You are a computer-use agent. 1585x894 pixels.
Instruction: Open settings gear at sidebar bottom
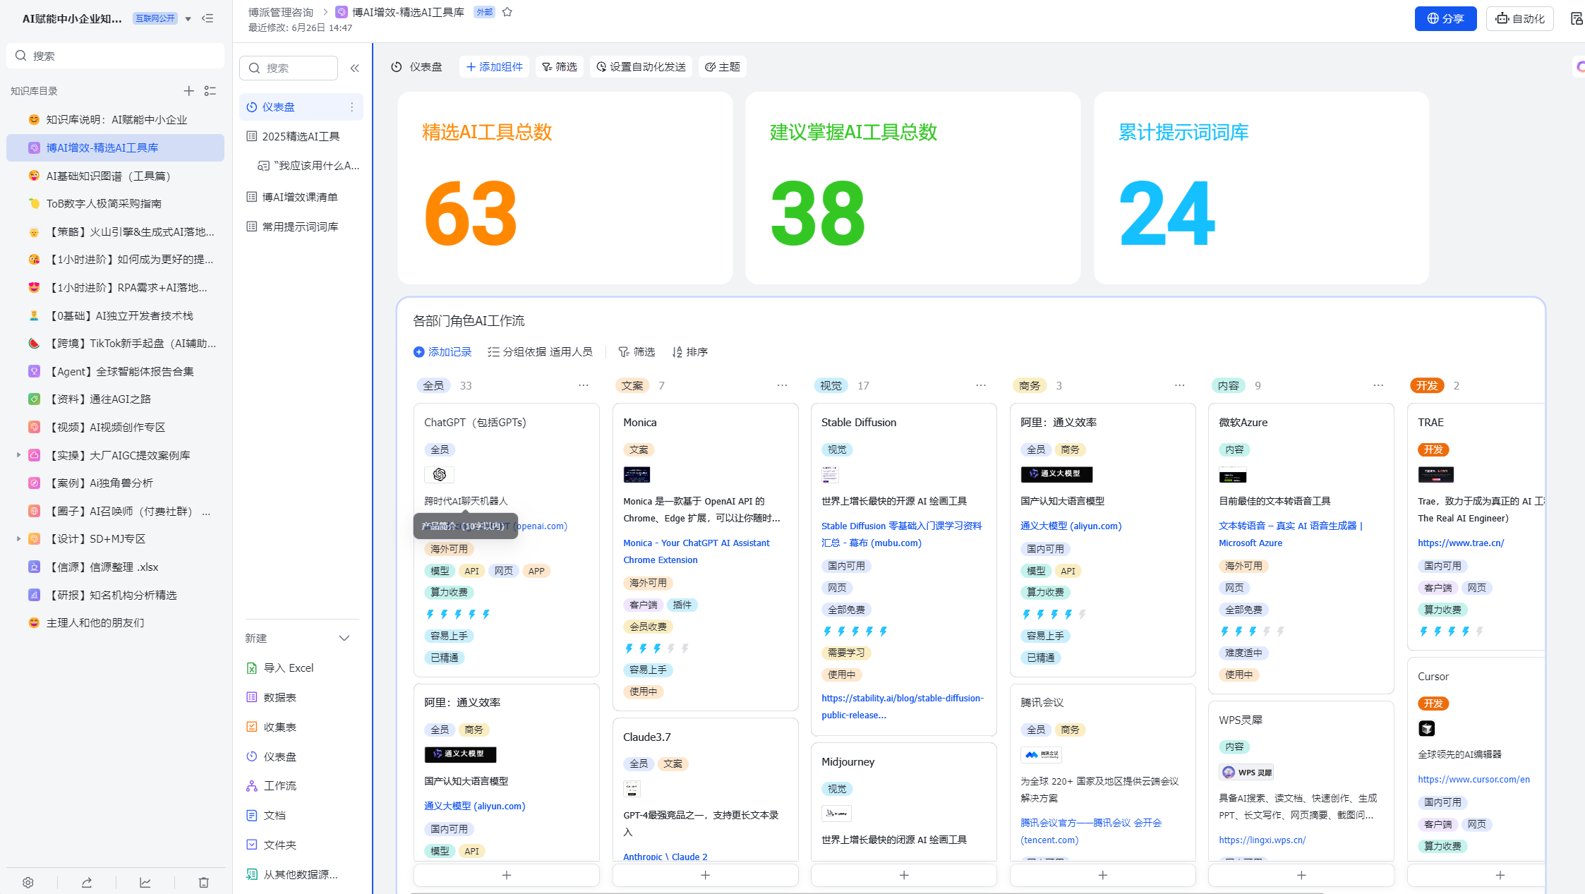click(28, 883)
